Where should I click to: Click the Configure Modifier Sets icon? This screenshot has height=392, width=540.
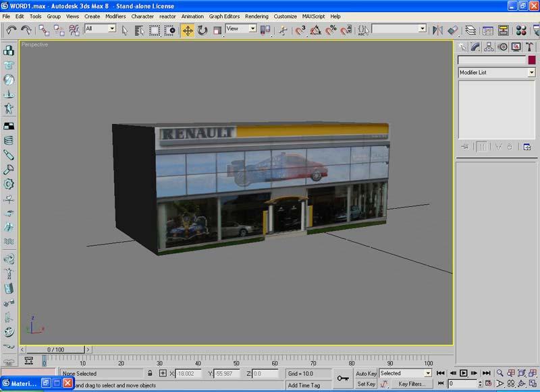[527, 147]
